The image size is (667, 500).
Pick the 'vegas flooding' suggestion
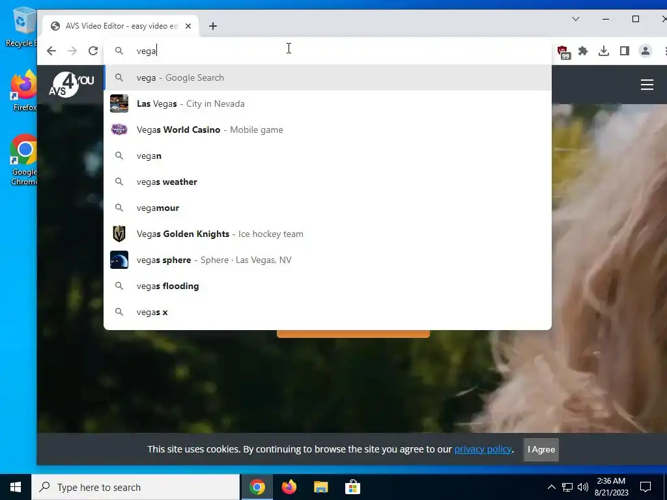[328, 286]
